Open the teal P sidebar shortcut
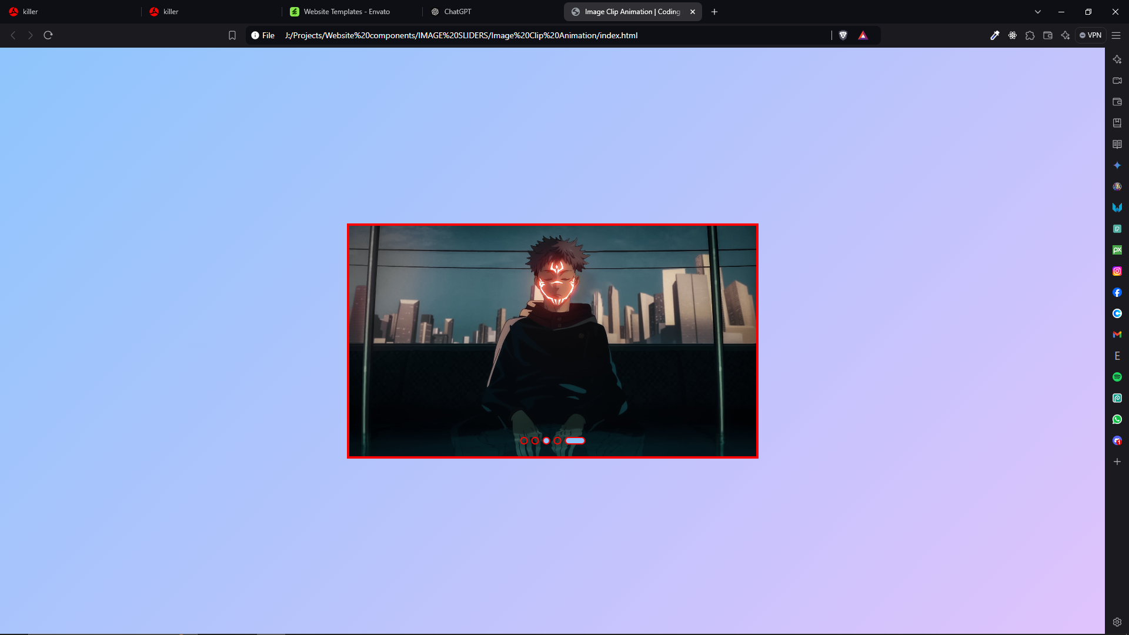1129x635 pixels. [x=1117, y=229]
